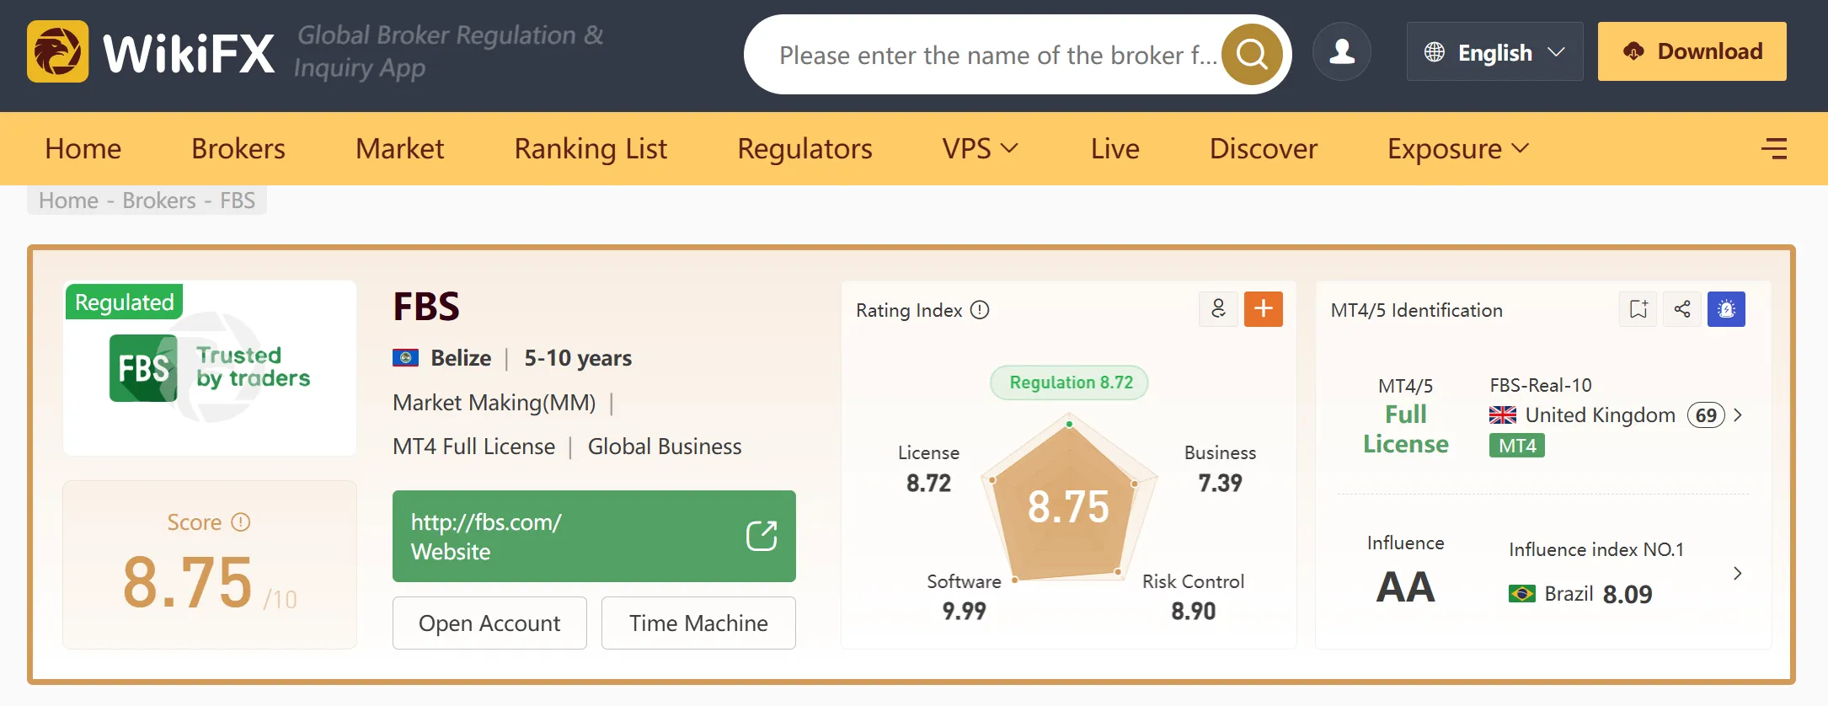Click the Download button

click(x=1692, y=51)
